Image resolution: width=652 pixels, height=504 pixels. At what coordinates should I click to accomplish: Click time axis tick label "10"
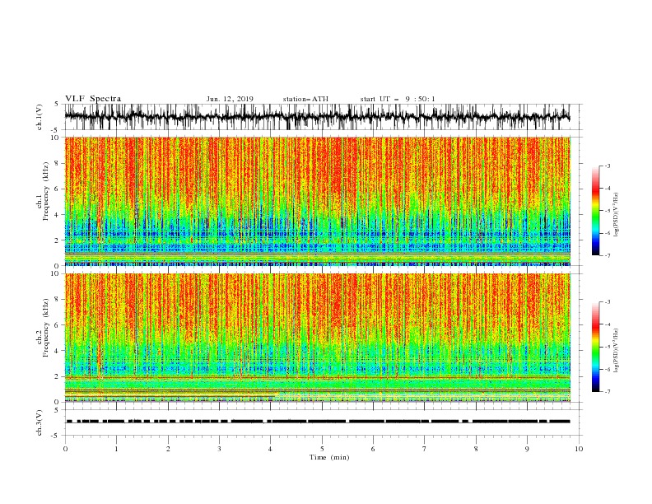point(579,449)
